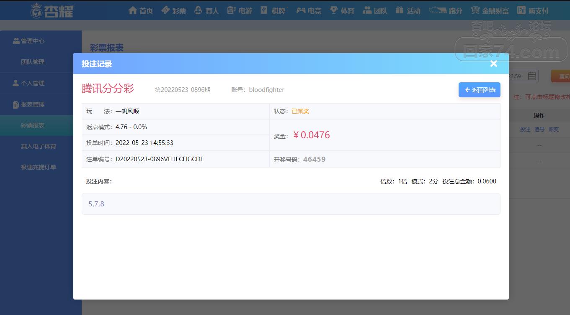
Task: Click the bet content 5,7,8
Action: [x=96, y=204]
